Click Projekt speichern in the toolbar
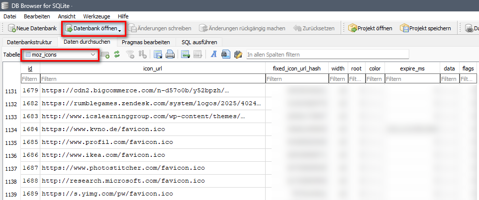 click(x=425, y=28)
